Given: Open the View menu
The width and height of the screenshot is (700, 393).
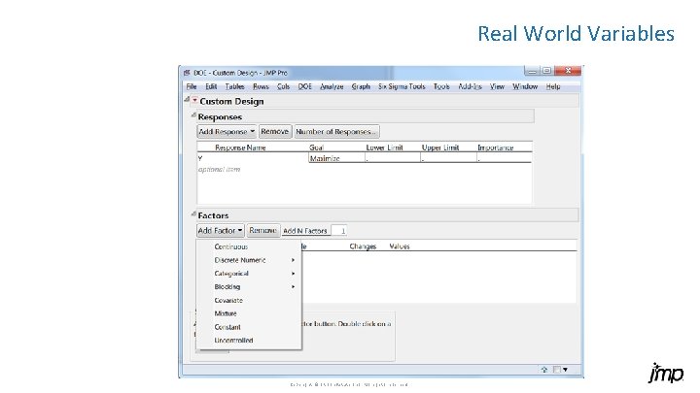Looking at the screenshot, I should coord(497,86).
